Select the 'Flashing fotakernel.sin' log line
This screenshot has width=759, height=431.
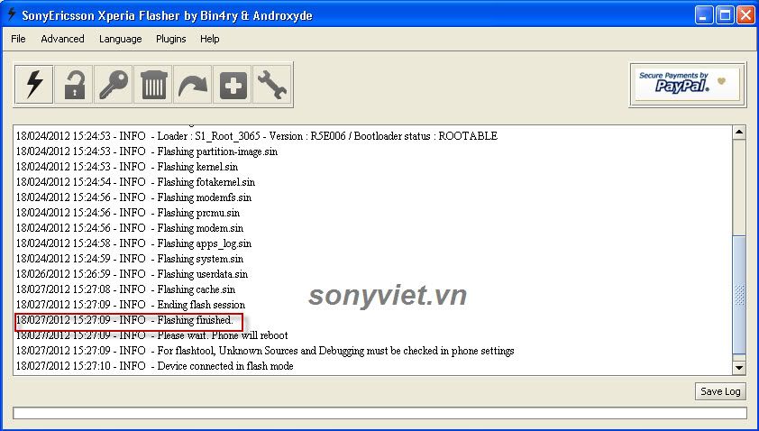pyautogui.click(x=135, y=182)
